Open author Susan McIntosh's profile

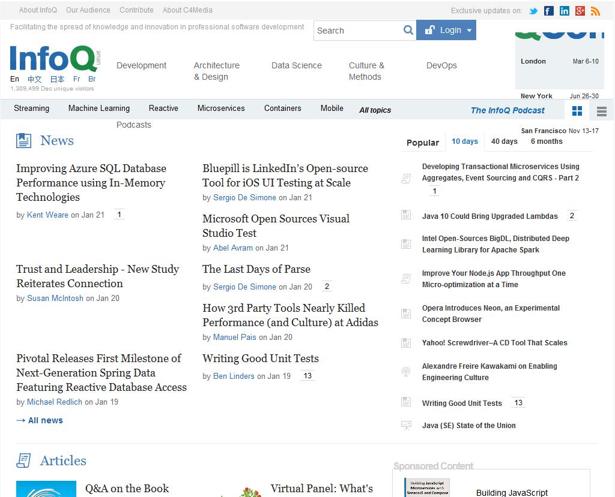55,299
